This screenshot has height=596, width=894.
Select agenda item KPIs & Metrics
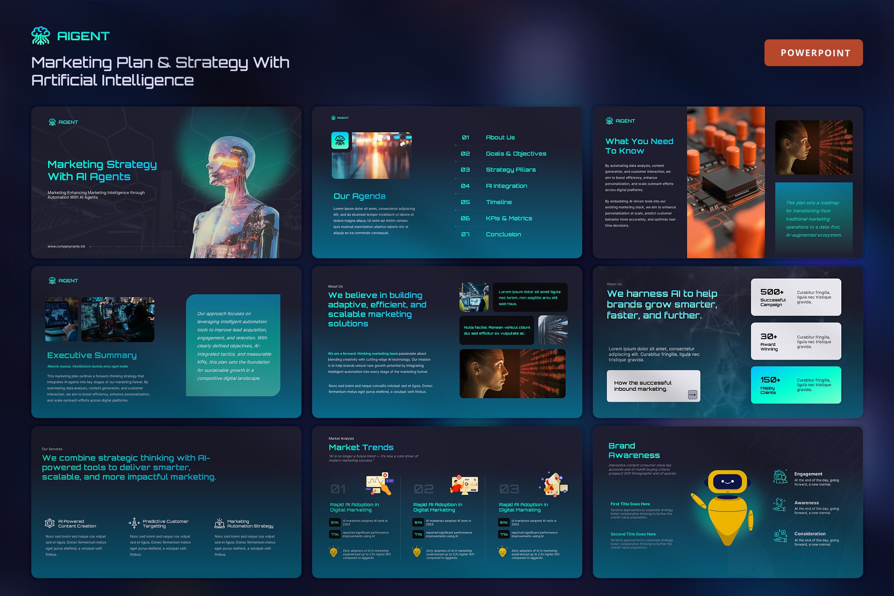point(509,219)
